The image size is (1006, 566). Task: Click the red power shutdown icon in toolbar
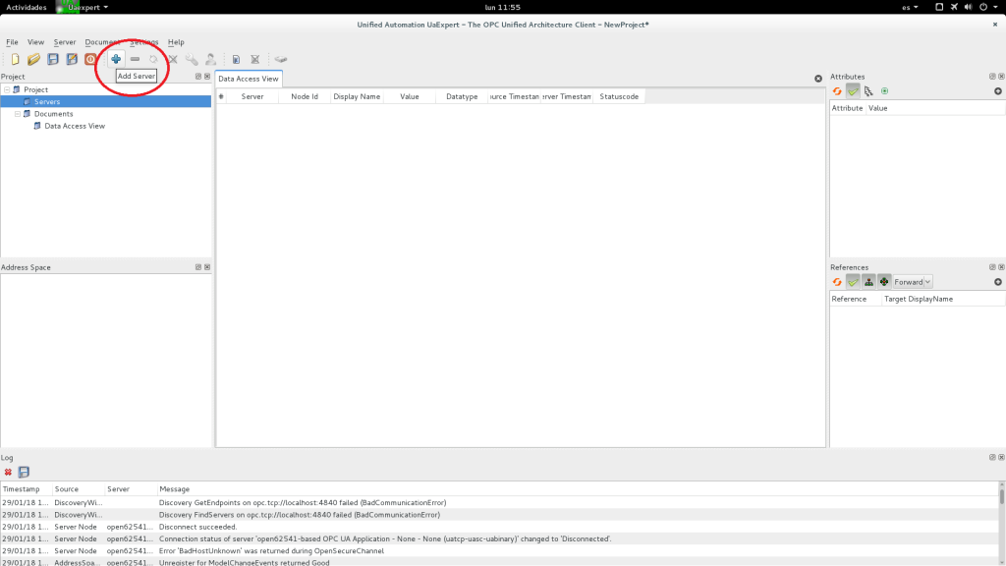(x=90, y=59)
